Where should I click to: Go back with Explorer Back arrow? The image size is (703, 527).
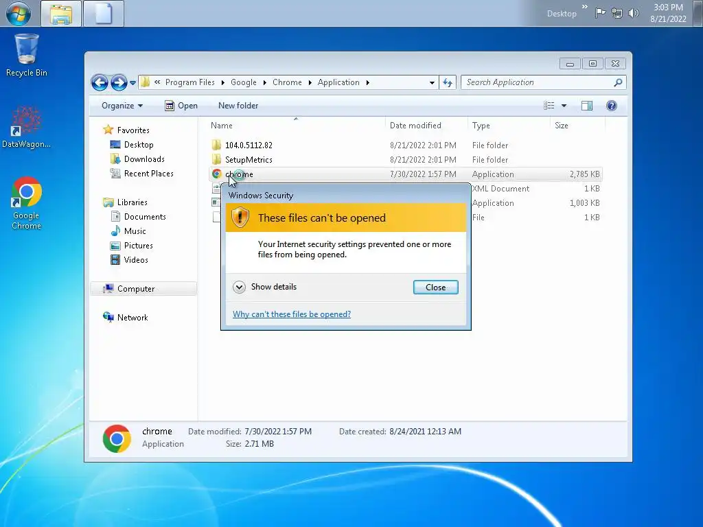click(x=100, y=82)
